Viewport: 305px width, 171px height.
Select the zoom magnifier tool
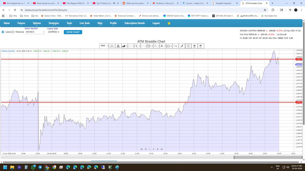(136, 46)
